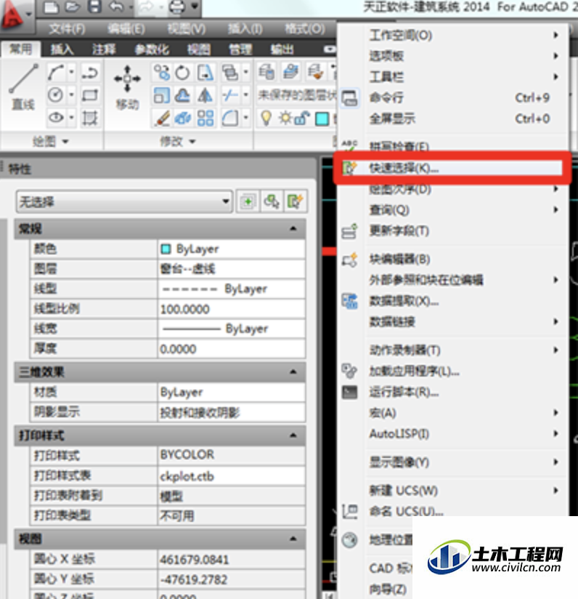
Task: Click the 厚度 value 0.0000 field
Action: 232,348
